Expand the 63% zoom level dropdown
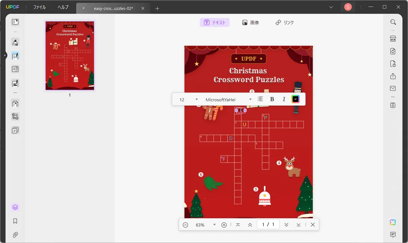Image resolution: width=408 pixels, height=243 pixels. (214, 225)
